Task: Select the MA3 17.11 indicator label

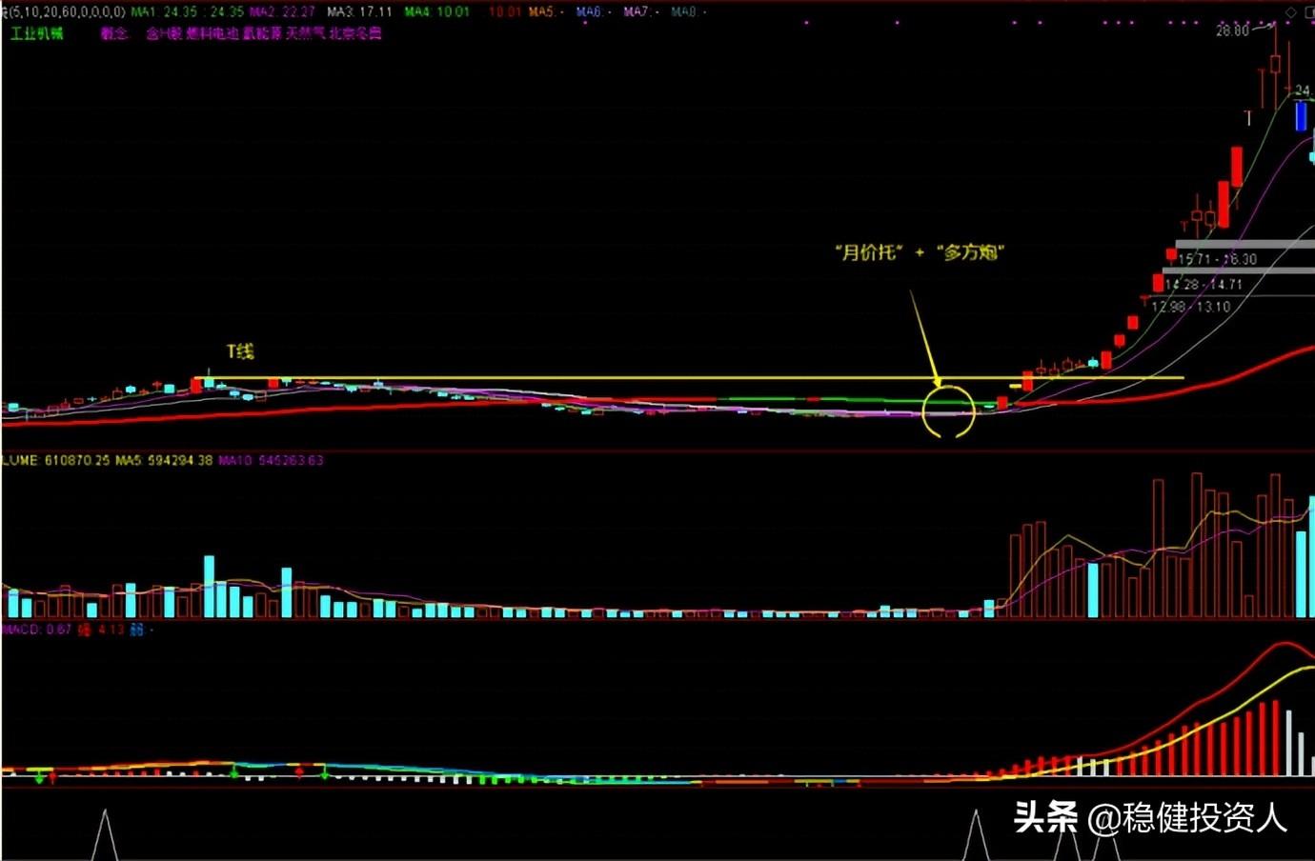Action: click(x=359, y=12)
